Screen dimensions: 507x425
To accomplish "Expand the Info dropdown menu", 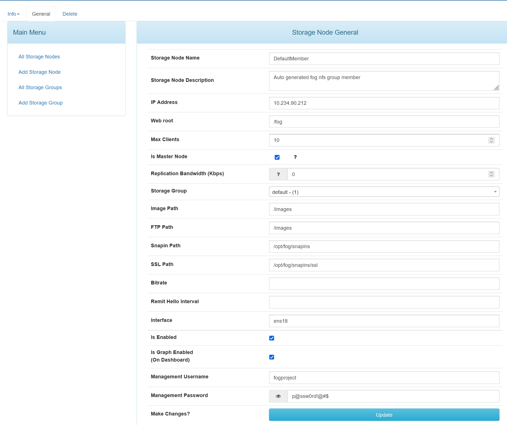I will (x=13, y=14).
